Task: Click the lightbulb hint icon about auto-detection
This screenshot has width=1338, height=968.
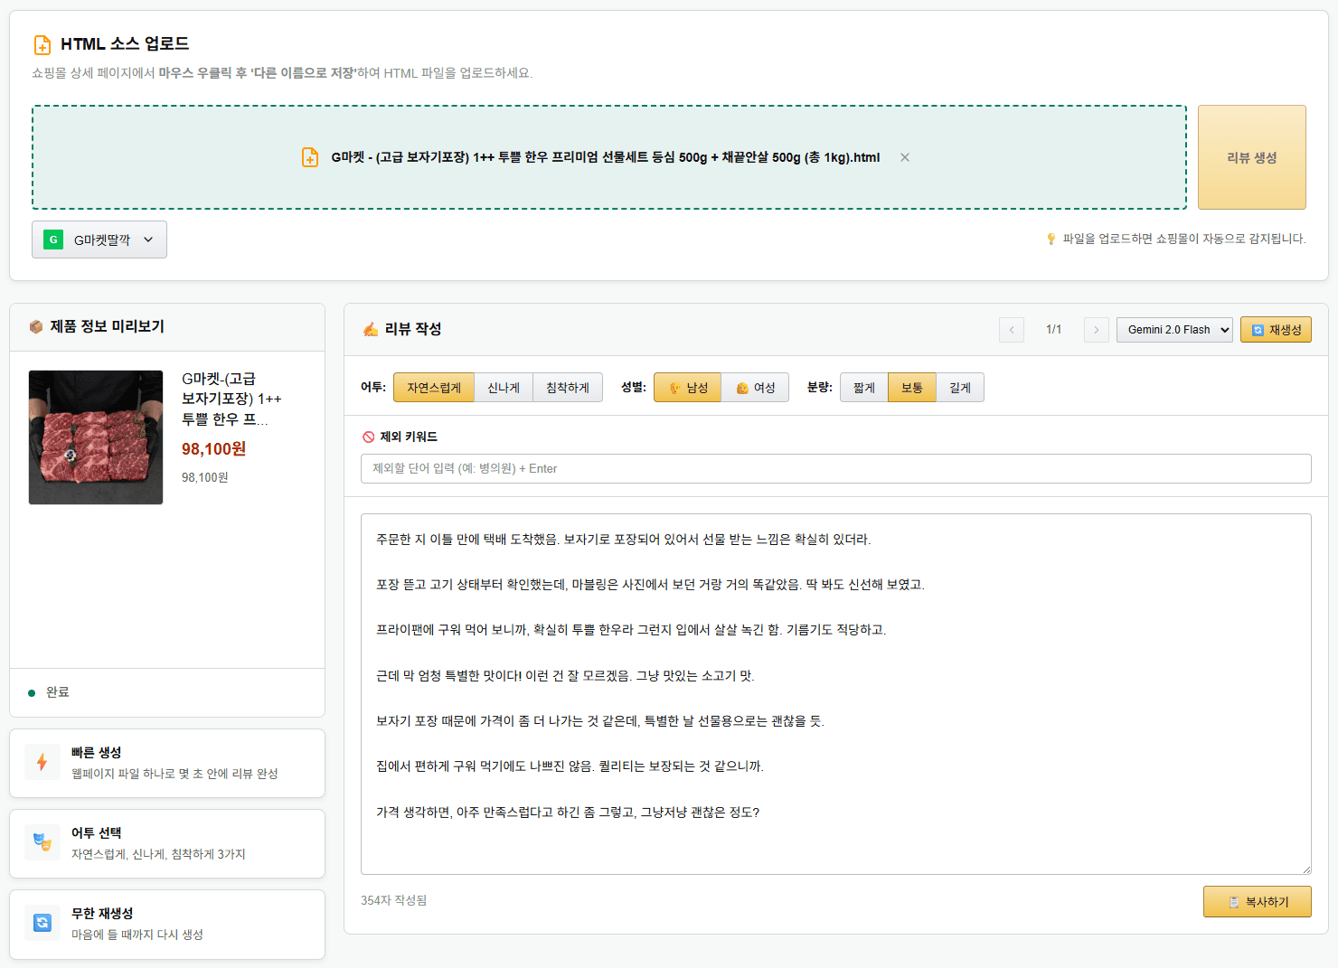Action: pos(1050,239)
